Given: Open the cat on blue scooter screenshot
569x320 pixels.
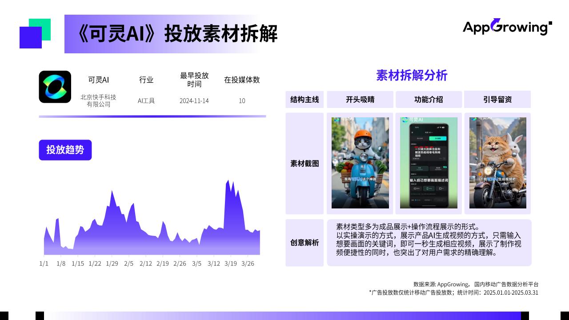Looking at the screenshot, I should (360, 163).
